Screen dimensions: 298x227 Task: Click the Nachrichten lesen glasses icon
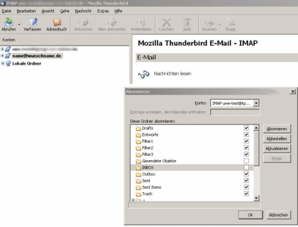pos(144,74)
